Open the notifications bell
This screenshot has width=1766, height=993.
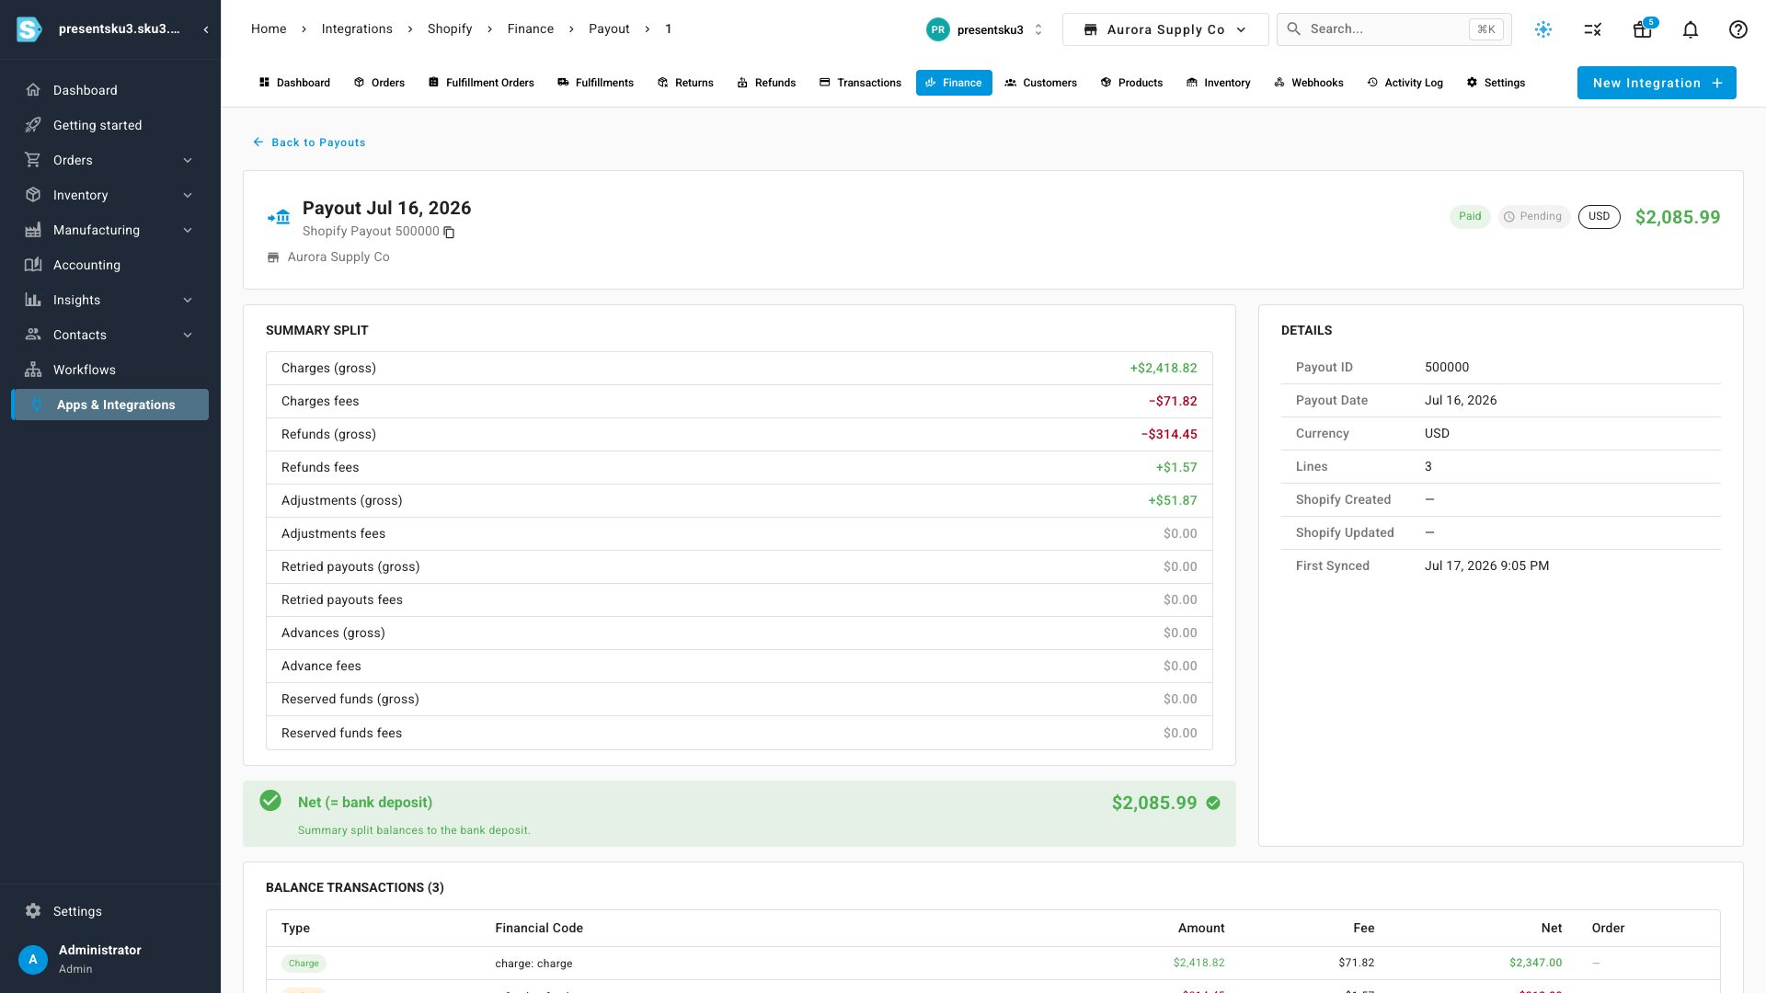1691,29
